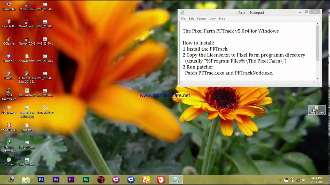Viewport: 330px width, 185px height.
Task: Click Notepad horizontal scrollbar right arrow
Action: pos(313,82)
